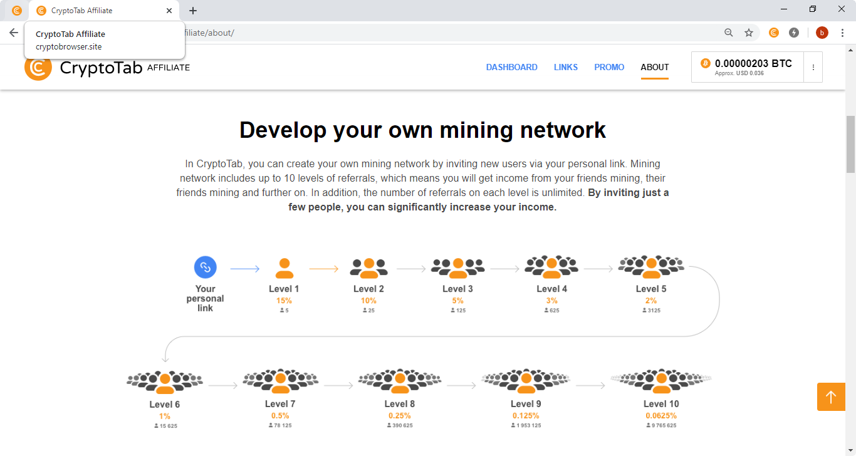This screenshot has width=856, height=456.
Task: Open the DASHBOARD navigation link
Action: pos(511,67)
